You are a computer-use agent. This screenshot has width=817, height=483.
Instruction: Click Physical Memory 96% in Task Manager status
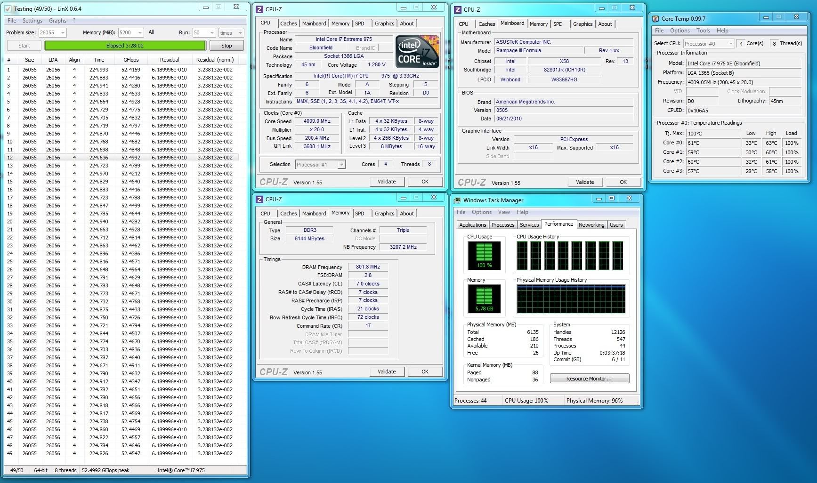pos(594,401)
